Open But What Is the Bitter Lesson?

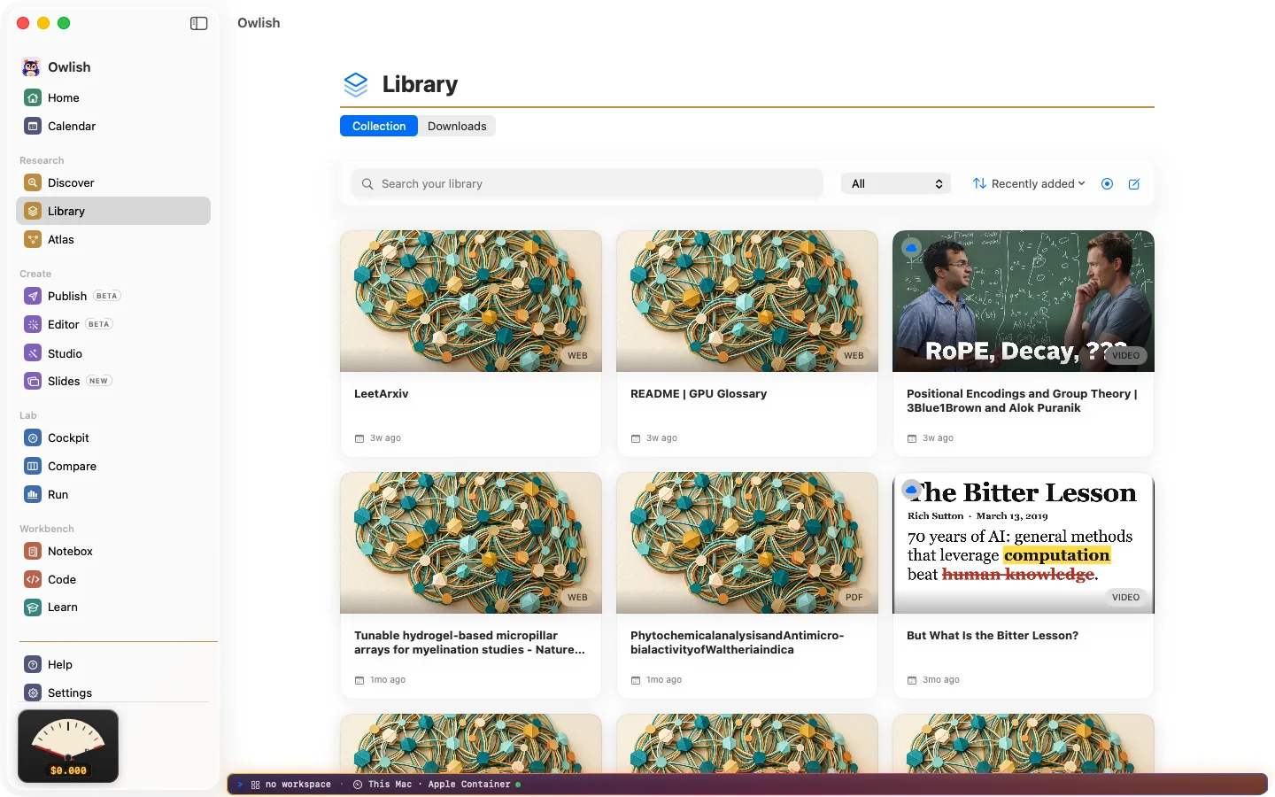1024,585
